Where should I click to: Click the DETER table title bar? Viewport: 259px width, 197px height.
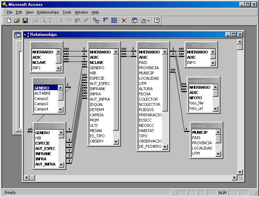pos(104,45)
